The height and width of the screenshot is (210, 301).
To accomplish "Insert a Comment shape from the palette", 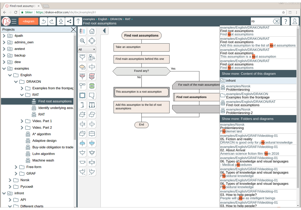I will click(x=92, y=95).
